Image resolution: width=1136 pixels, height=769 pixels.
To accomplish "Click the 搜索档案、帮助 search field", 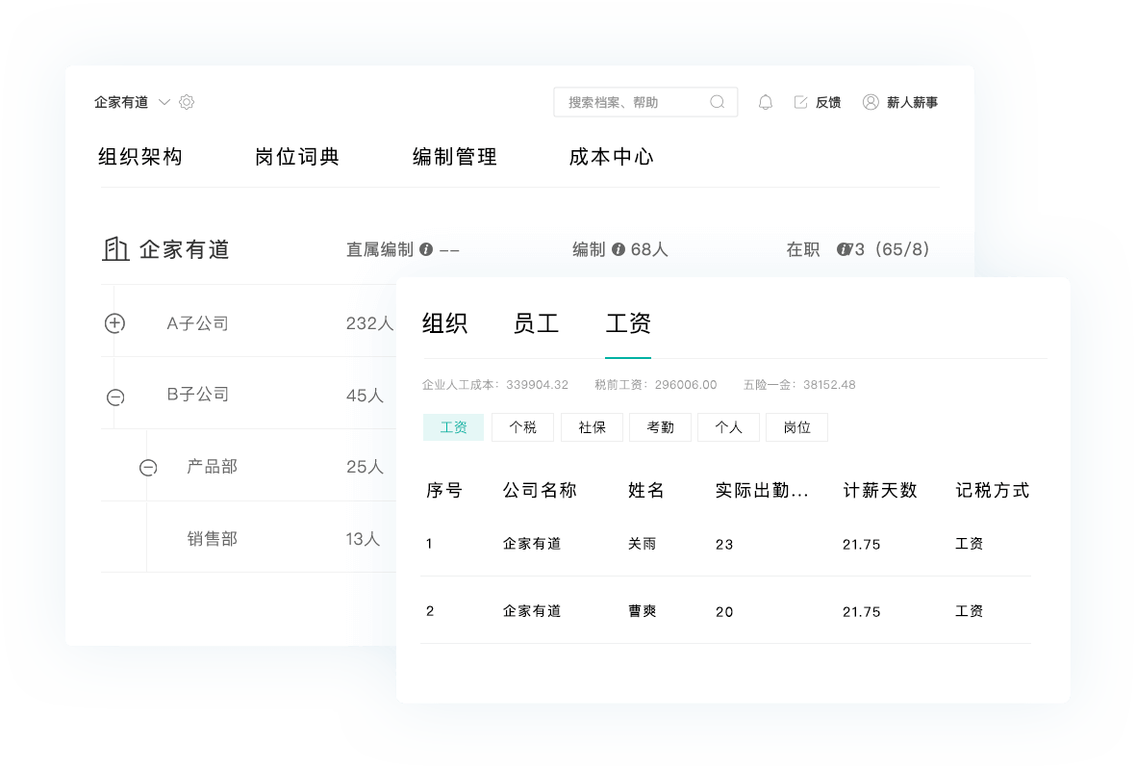I will [635, 101].
